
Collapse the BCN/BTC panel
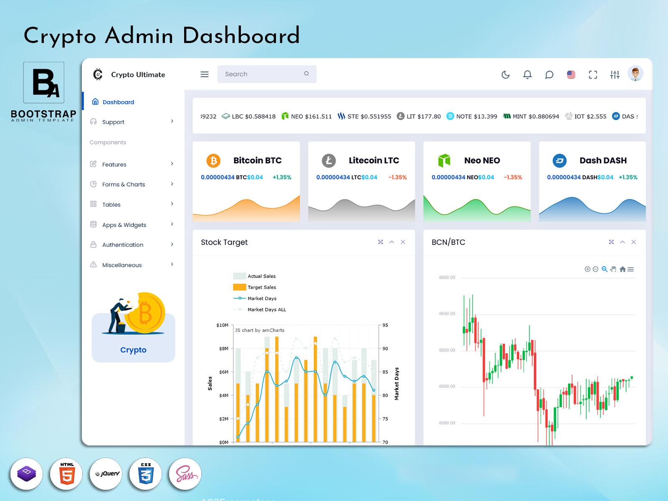(x=622, y=242)
